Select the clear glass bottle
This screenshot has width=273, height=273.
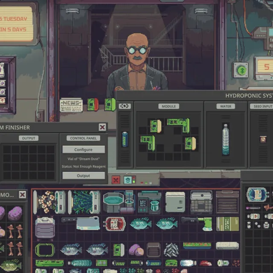pos(188,263)
